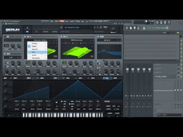Click the FL Studio tools scissors icon
Viewport: 183px width, 137px height.
pyautogui.click(x=161, y=22)
